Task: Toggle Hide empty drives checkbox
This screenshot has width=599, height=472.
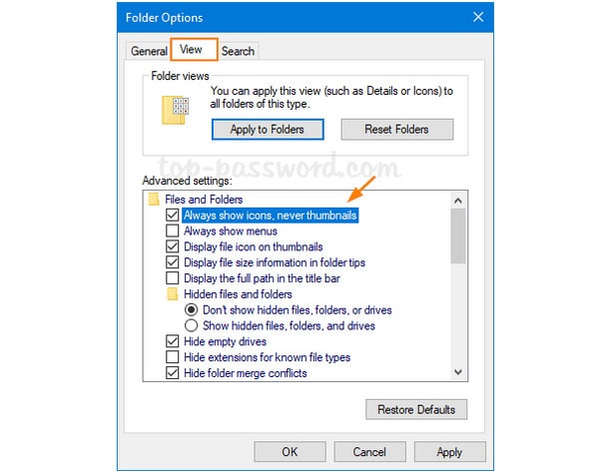Action: pyautogui.click(x=173, y=341)
